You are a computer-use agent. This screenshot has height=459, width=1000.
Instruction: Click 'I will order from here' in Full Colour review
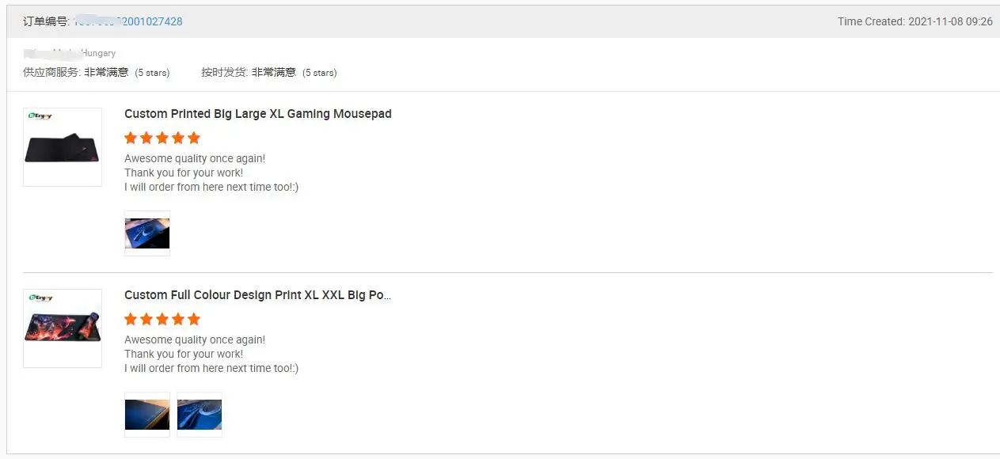[211, 368]
